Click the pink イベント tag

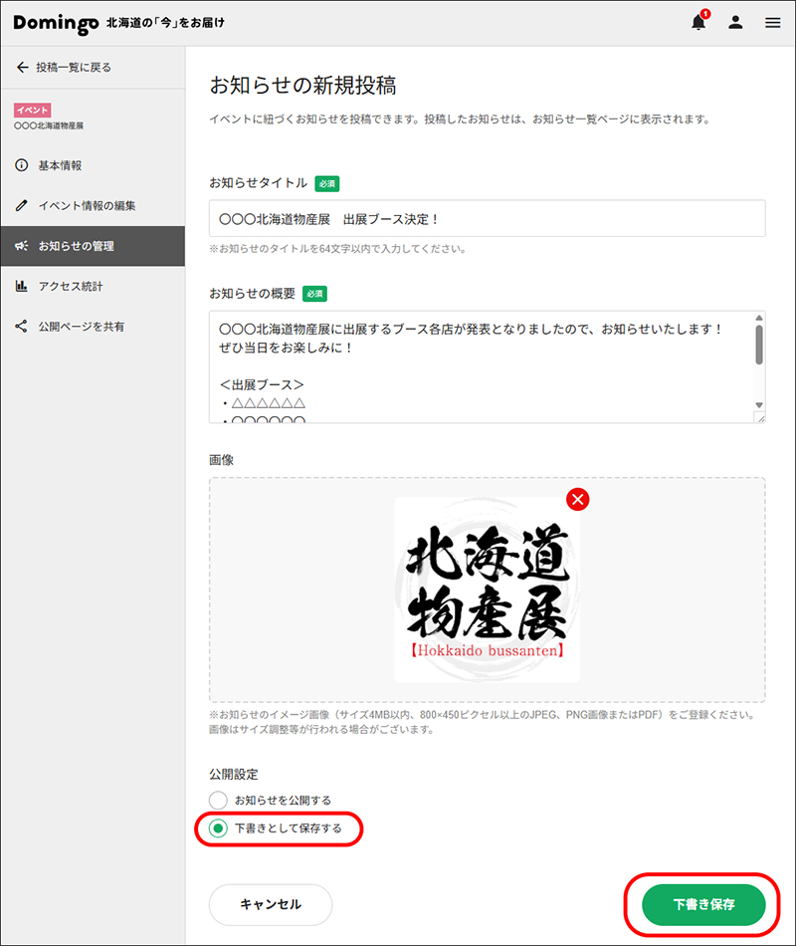click(x=33, y=110)
